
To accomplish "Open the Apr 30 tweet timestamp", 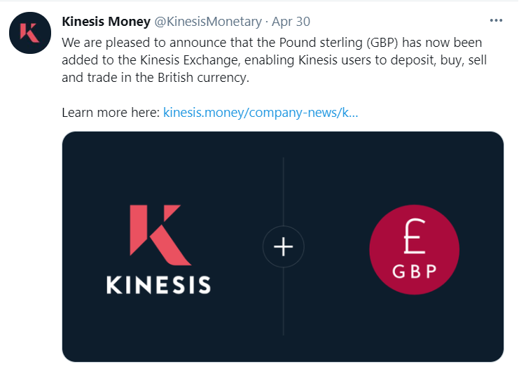I will (291, 21).
